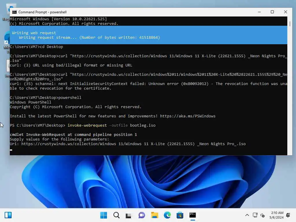This screenshot has height=222, width=296.
Task: Open Task View on the taskbar
Action: pyautogui.click(x=129, y=215)
